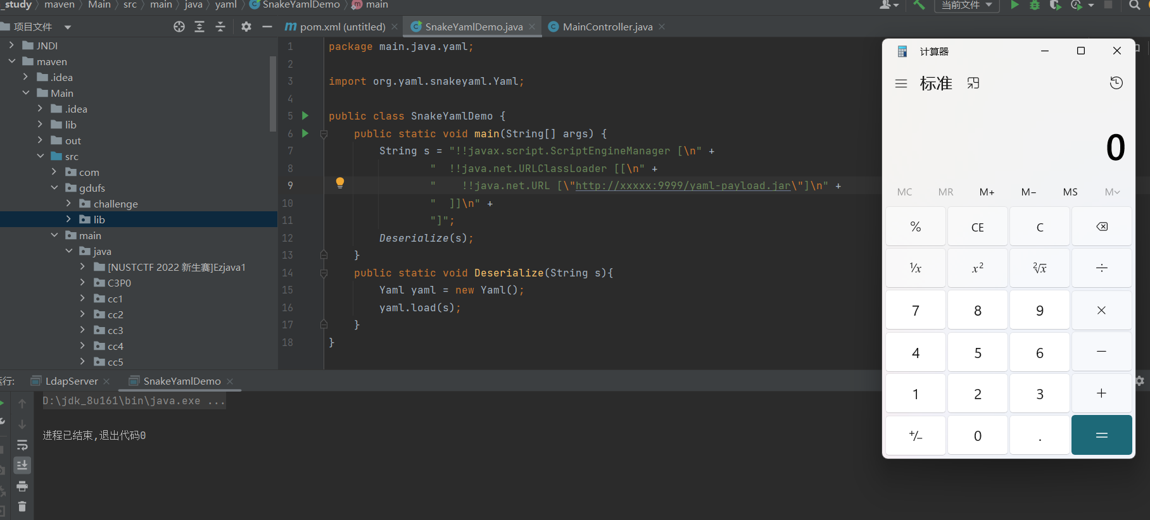Click down arrow in run console toolbar
The width and height of the screenshot is (1150, 520).
22,424
